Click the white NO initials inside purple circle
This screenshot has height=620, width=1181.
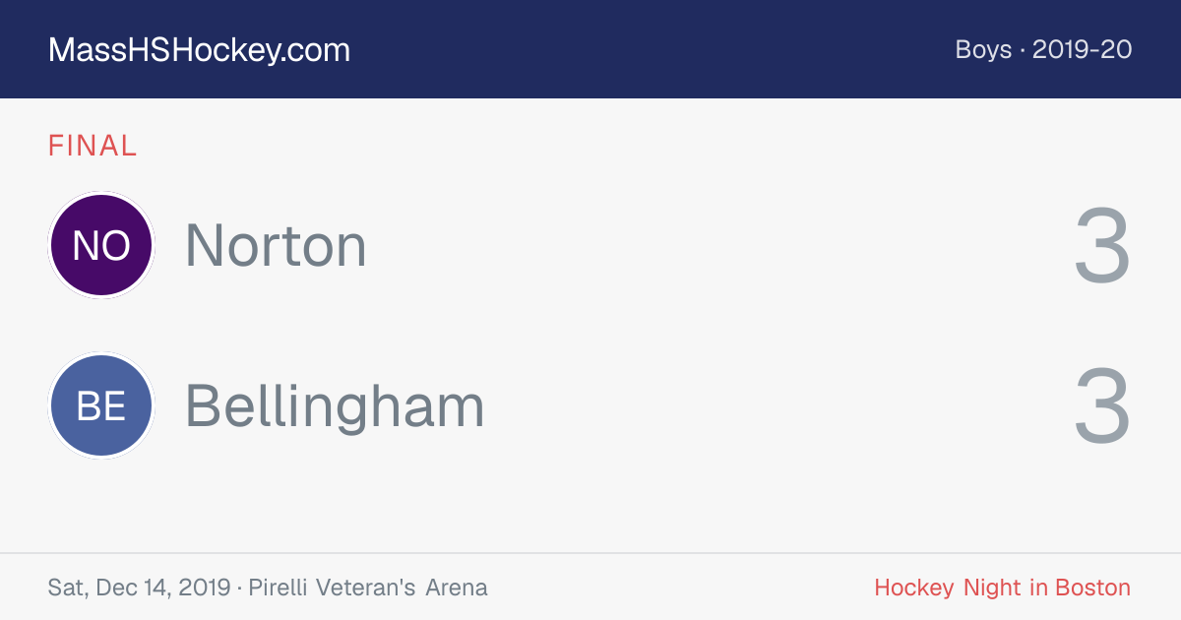pos(100,246)
